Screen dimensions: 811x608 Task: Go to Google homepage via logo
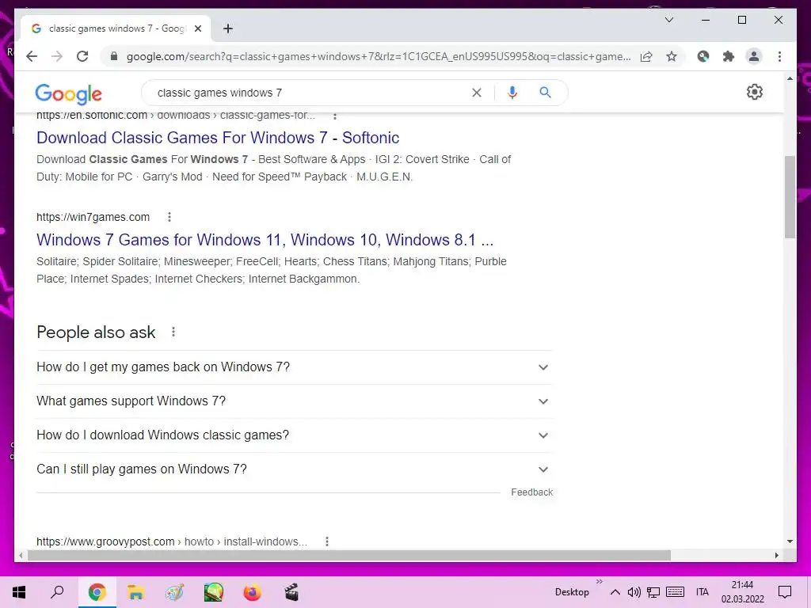68,94
